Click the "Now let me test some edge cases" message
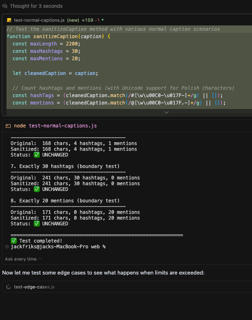The width and height of the screenshot is (252, 320). [x=103, y=272]
